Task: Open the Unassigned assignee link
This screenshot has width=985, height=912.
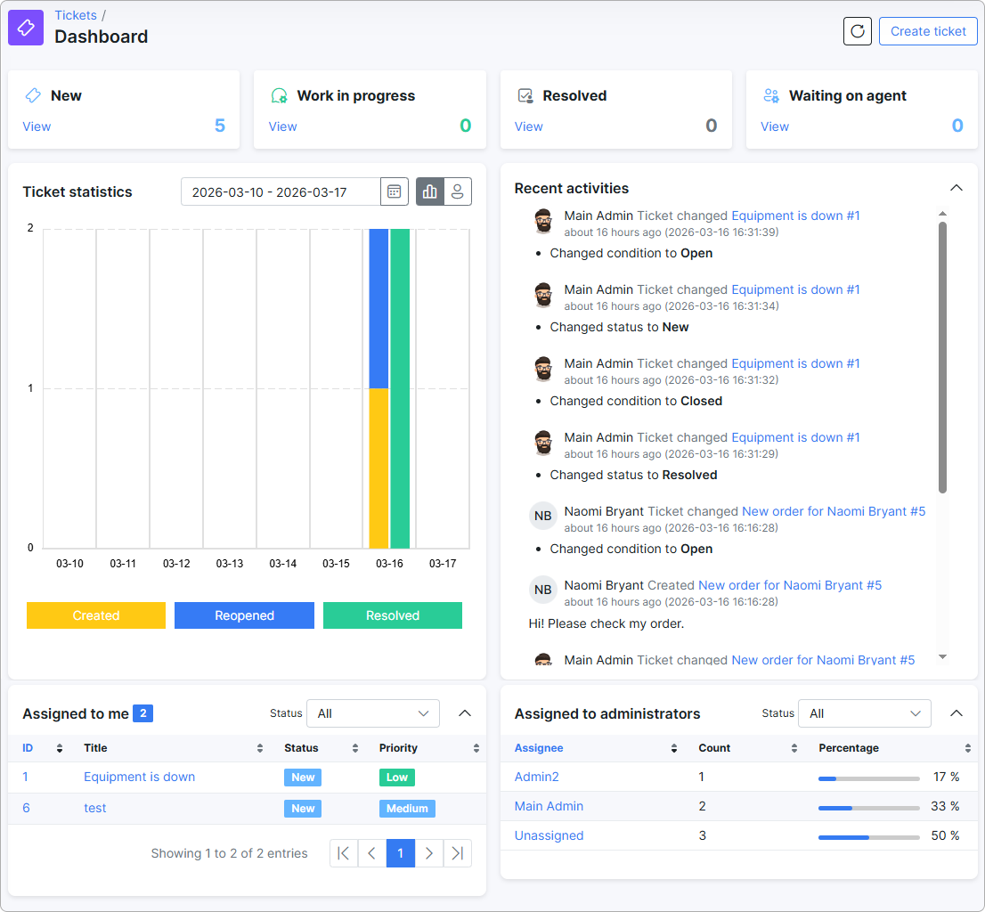Action: coord(549,836)
